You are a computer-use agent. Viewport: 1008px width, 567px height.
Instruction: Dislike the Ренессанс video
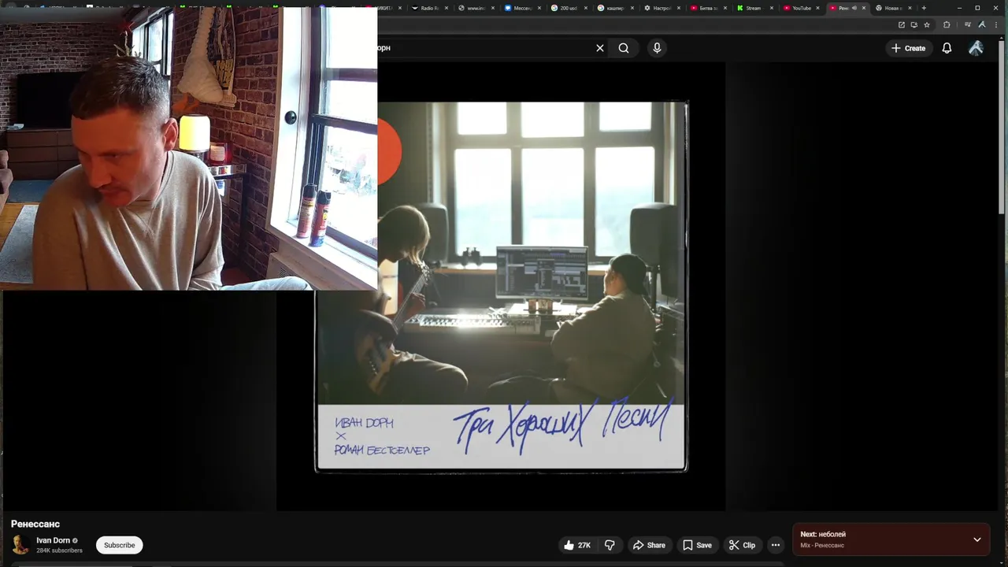pyautogui.click(x=610, y=545)
